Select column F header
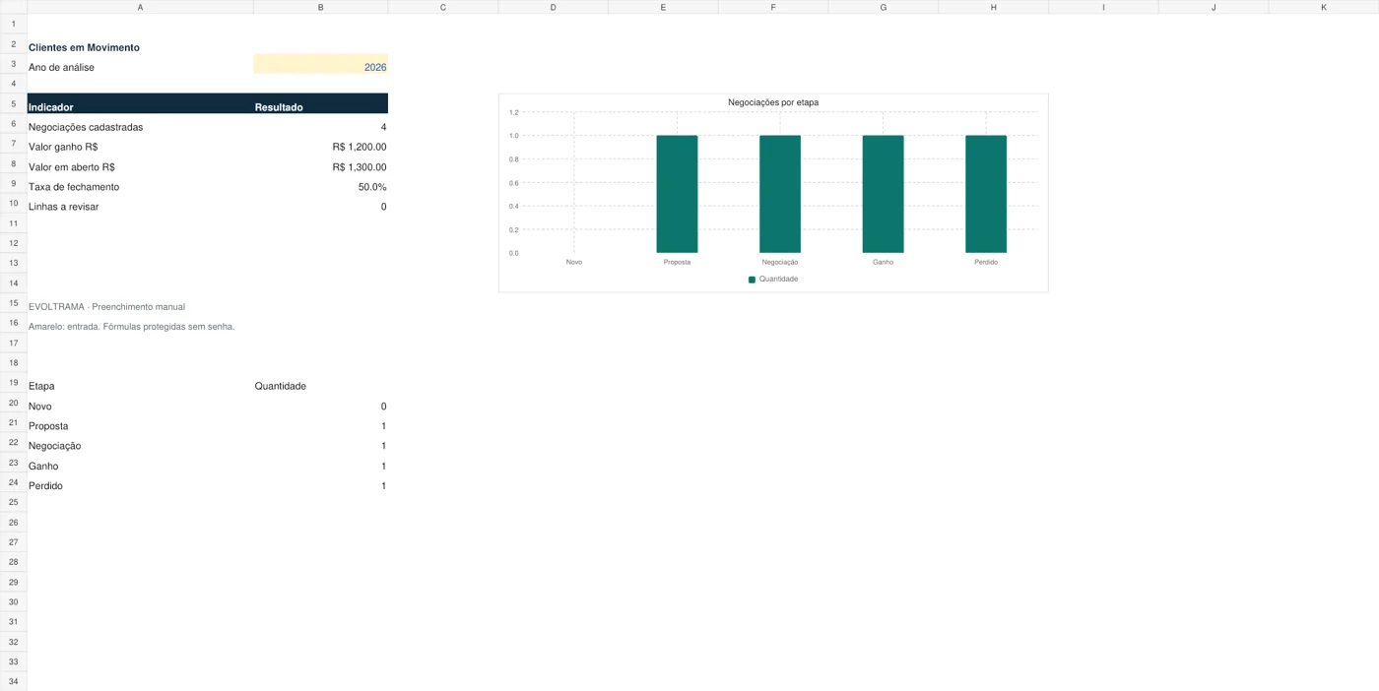 click(x=773, y=7)
